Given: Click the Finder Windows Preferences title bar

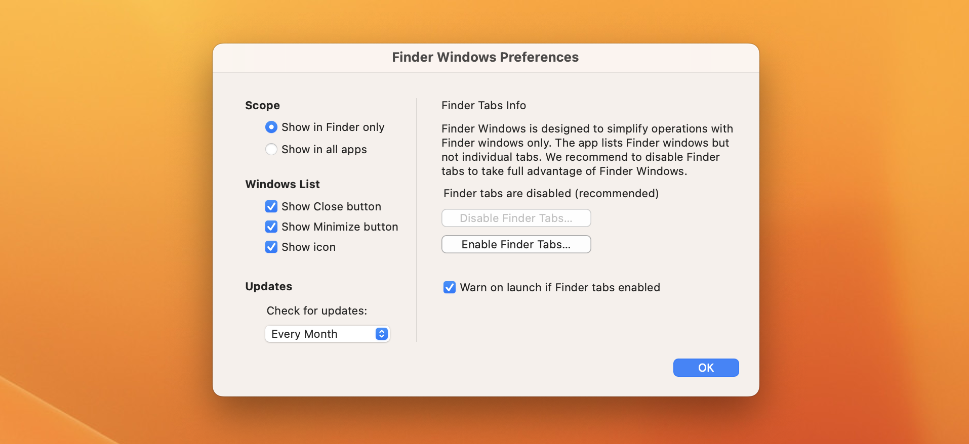Looking at the screenshot, I should coord(485,57).
